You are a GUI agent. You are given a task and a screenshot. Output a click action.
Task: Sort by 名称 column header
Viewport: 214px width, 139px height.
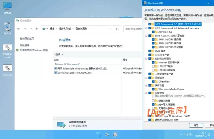[x=56, y=60]
